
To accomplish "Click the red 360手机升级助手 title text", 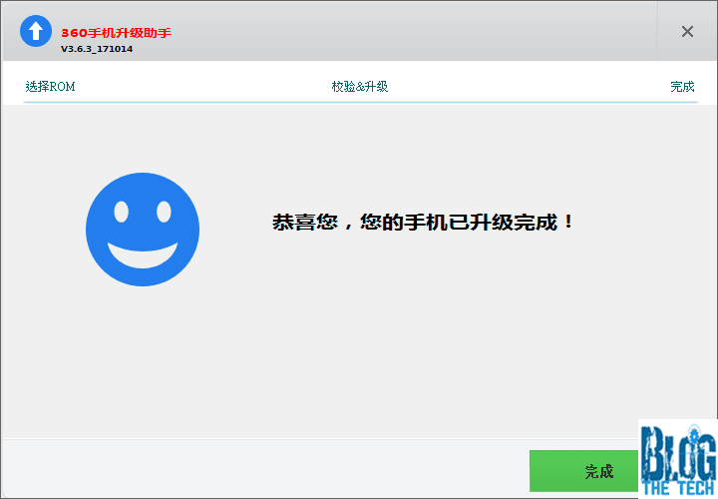I will pyautogui.click(x=116, y=33).
